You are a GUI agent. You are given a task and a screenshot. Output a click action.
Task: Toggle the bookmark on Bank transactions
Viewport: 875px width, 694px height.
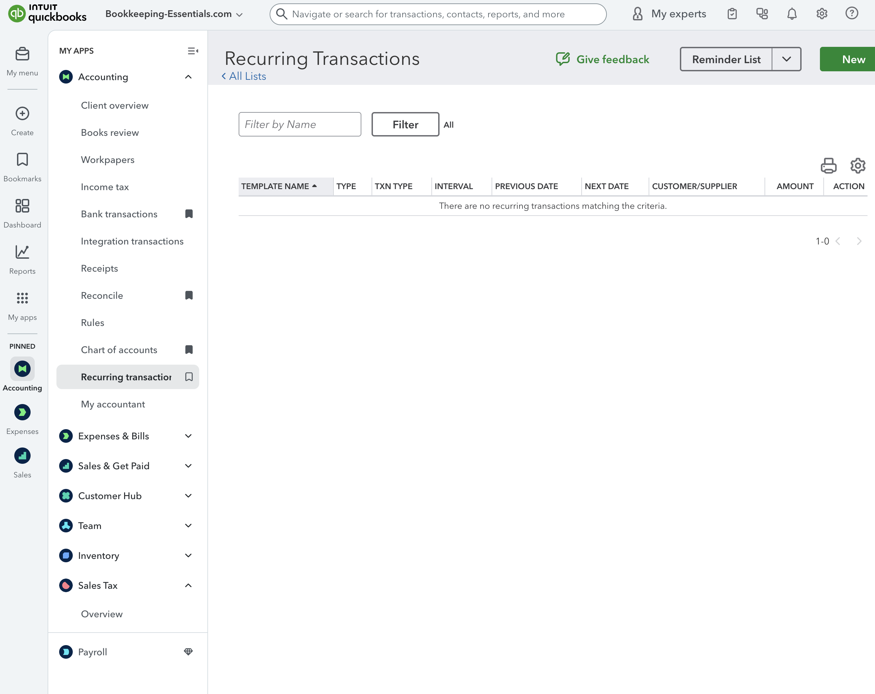(x=188, y=214)
